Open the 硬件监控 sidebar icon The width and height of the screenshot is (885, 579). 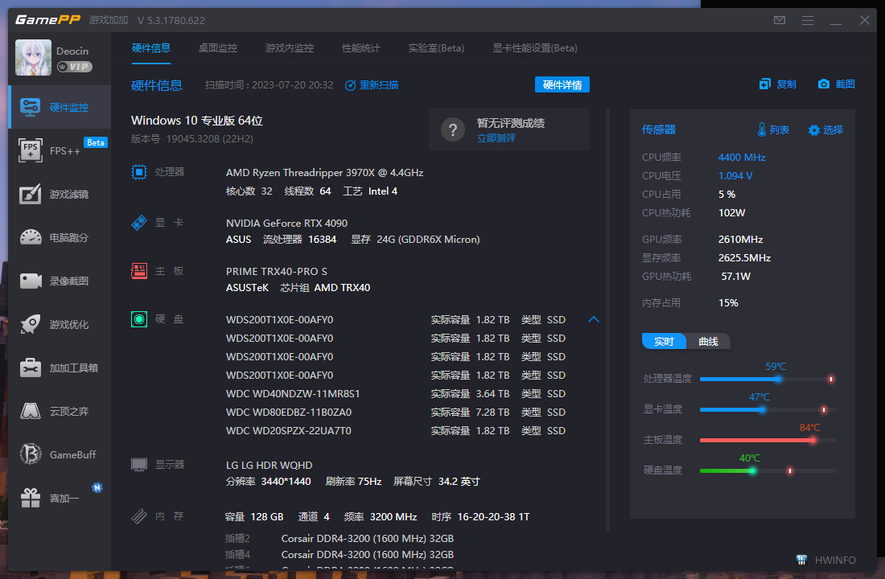pos(30,107)
